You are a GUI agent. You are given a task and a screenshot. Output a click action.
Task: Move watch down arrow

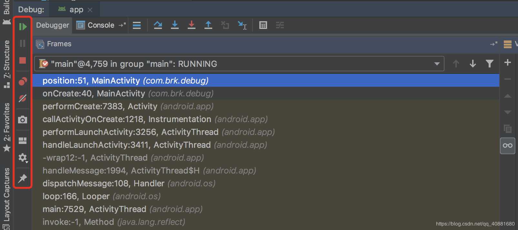click(x=508, y=112)
